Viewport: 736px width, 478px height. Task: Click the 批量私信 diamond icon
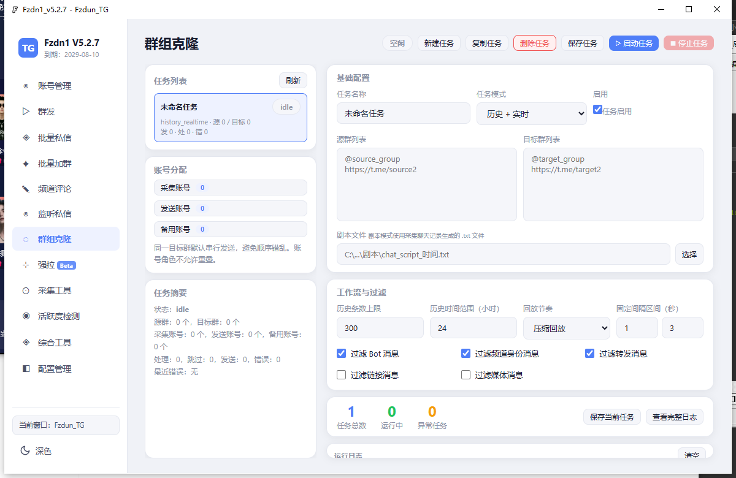[26, 138]
